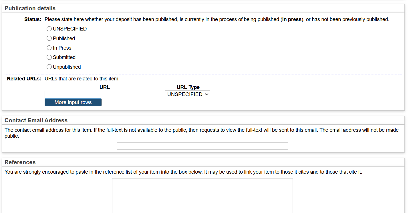Screen dimensions: 409x213
Task: Click the Related URLs field label
Action: [24, 79]
